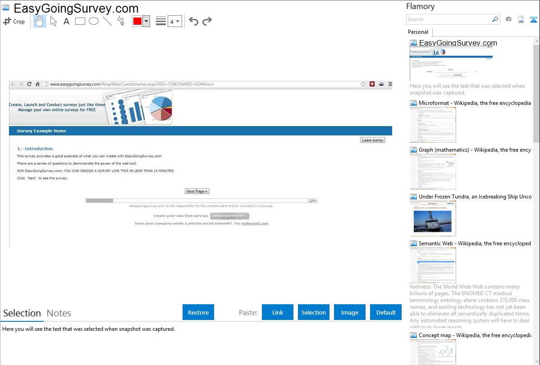This screenshot has width=540, height=365.
Task: Click the icon beside Concept map title
Action: pyautogui.click(x=413, y=335)
